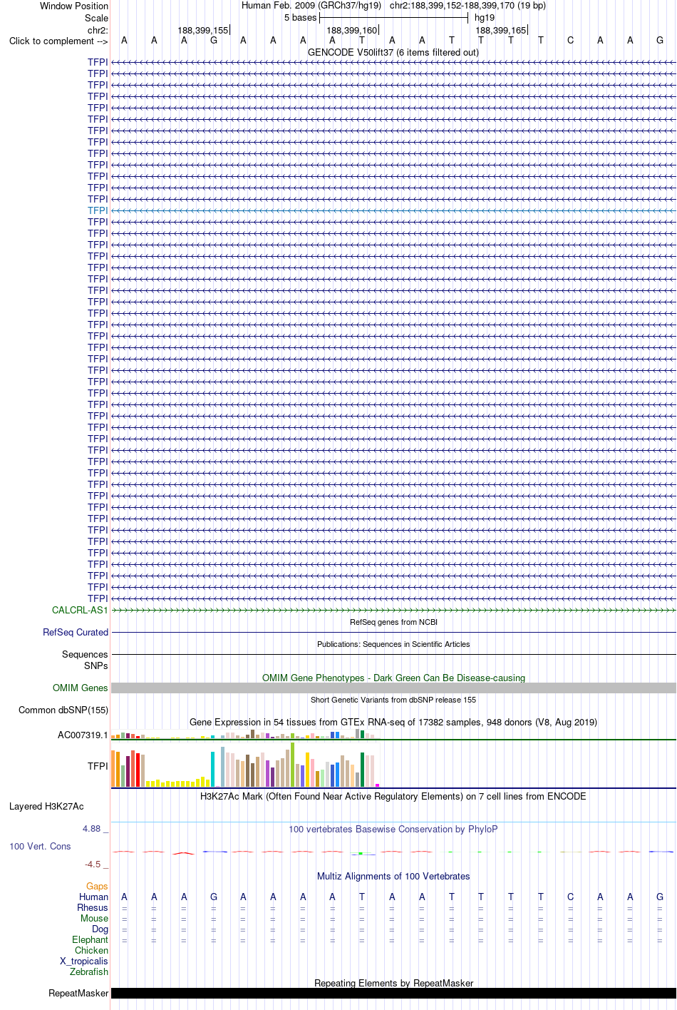Open '100 vertebrates Basewise Conservation by PhyloP'

(393, 829)
